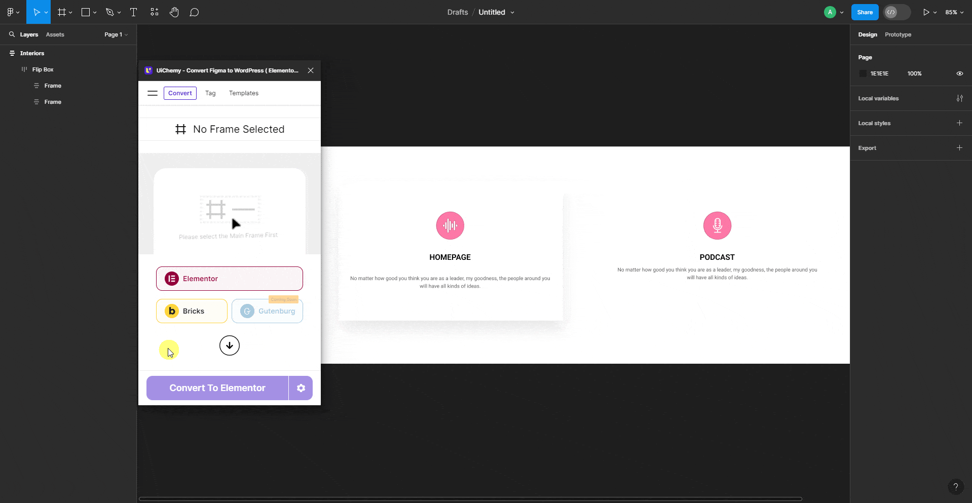Screen dimensions: 972x503
Task: Open the Rectangle tool dropdown arrow
Action: [94, 12]
